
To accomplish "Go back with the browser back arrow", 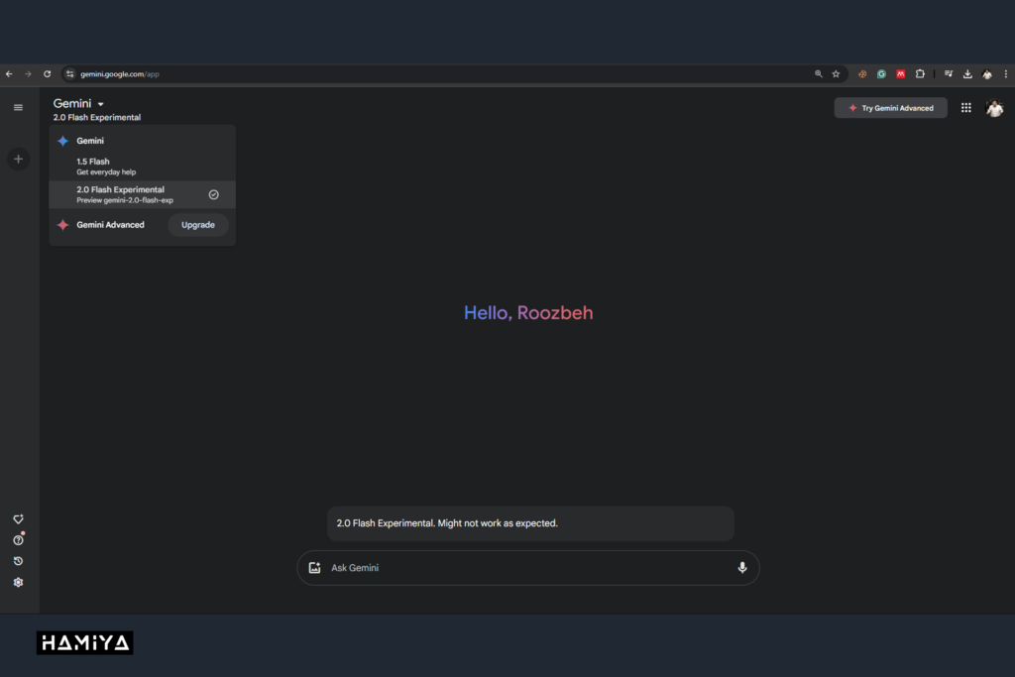I will coord(9,73).
